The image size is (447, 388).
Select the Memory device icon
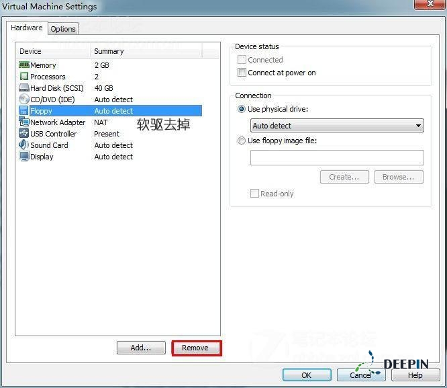pos(24,65)
